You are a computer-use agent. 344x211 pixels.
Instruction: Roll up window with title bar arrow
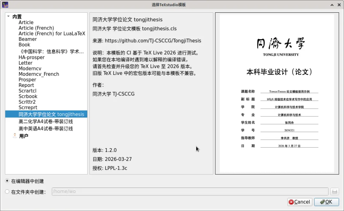point(332,5)
